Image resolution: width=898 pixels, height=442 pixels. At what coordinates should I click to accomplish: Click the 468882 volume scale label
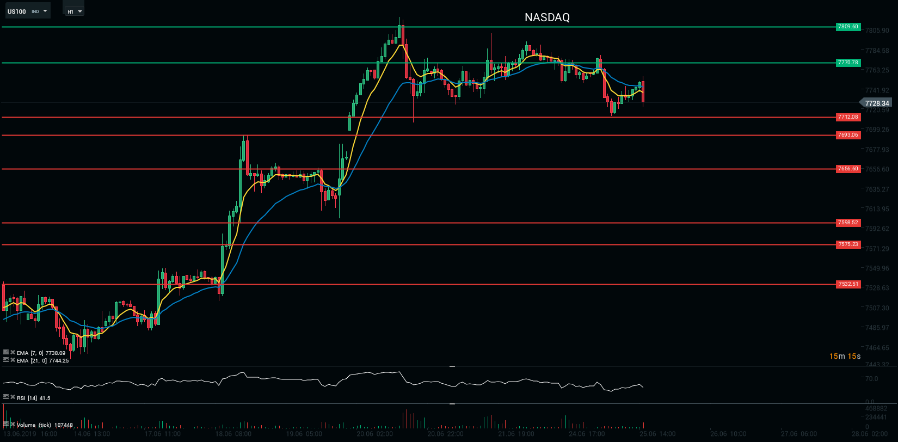876,409
